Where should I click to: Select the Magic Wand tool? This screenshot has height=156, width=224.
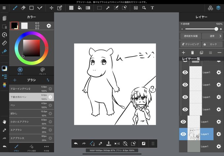point(108,8)
